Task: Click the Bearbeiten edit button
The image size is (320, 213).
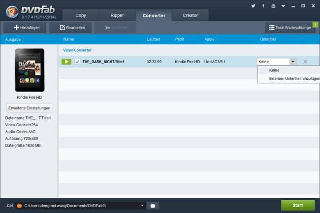Action: click(70, 28)
